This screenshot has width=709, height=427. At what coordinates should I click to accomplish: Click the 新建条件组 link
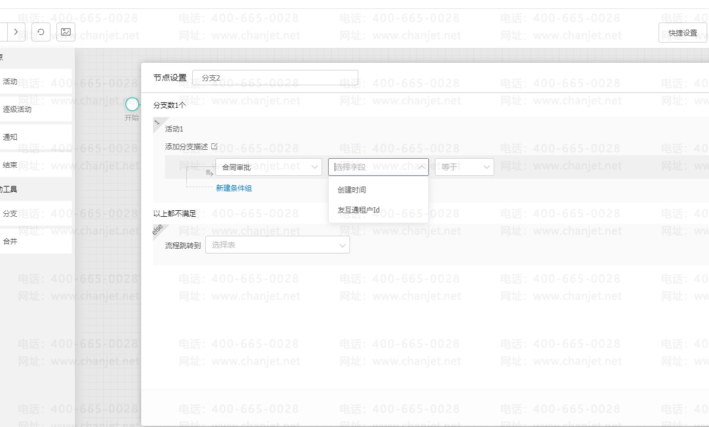tap(234, 188)
